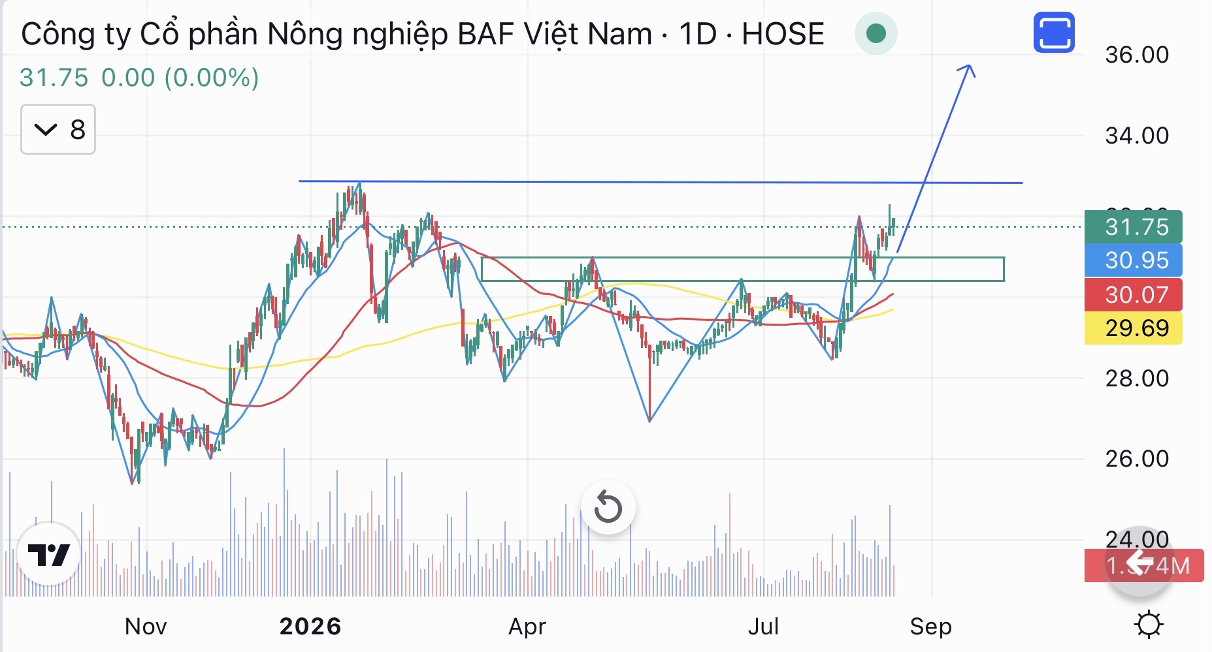Tap the 28.00 price scale value
The width and height of the screenshot is (1212, 652).
pos(1137,379)
